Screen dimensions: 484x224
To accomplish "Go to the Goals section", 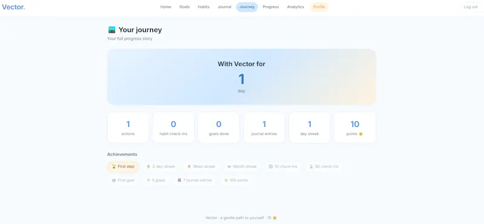I will coord(185,7).
